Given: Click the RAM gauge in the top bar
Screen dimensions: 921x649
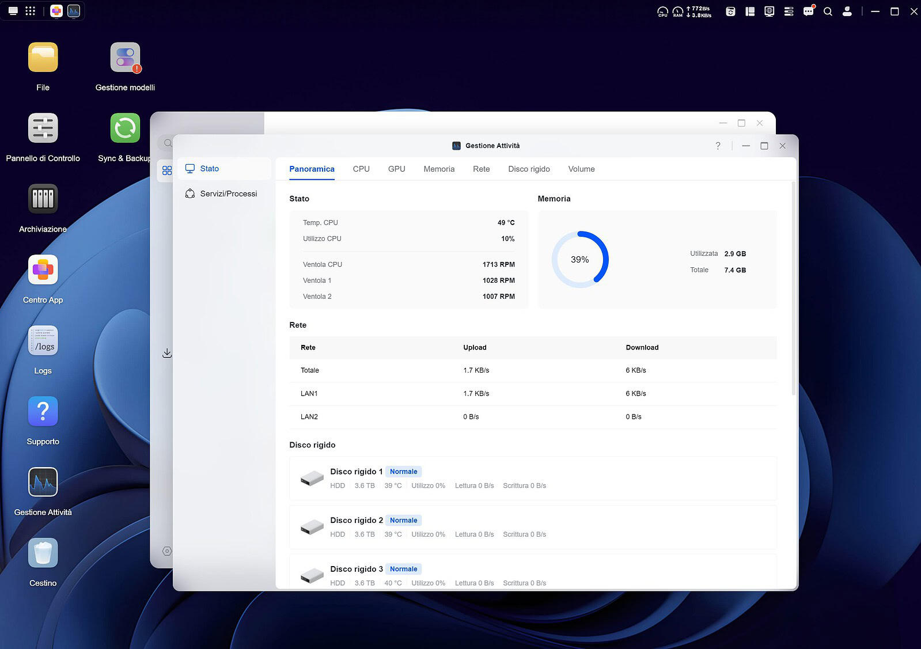Looking at the screenshot, I should [x=678, y=12].
